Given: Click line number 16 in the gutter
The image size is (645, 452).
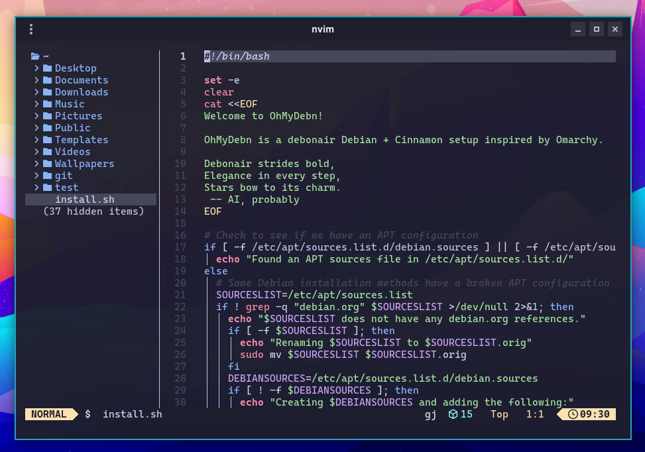Looking at the screenshot, I should (x=180, y=235).
